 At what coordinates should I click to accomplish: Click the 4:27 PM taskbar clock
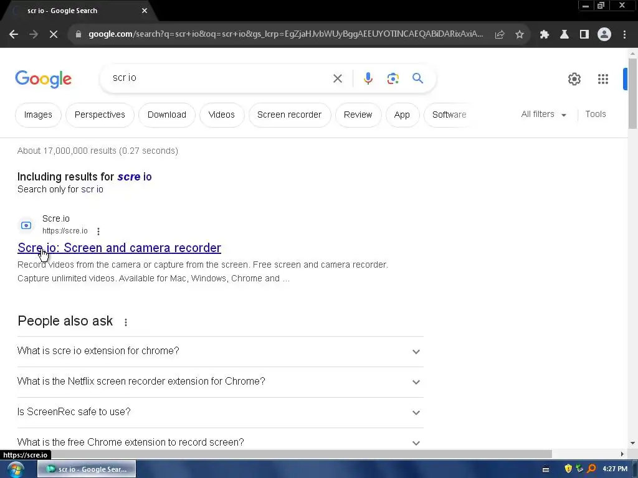[x=615, y=469]
